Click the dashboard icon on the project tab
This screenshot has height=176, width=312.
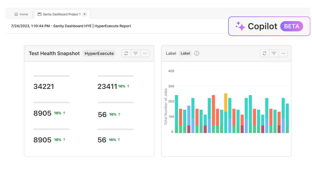[x=40, y=14]
